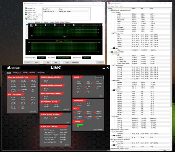The image size is (175, 152).
Task: Click the Powers flame icon in HWMonitor
Action: point(114,80)
